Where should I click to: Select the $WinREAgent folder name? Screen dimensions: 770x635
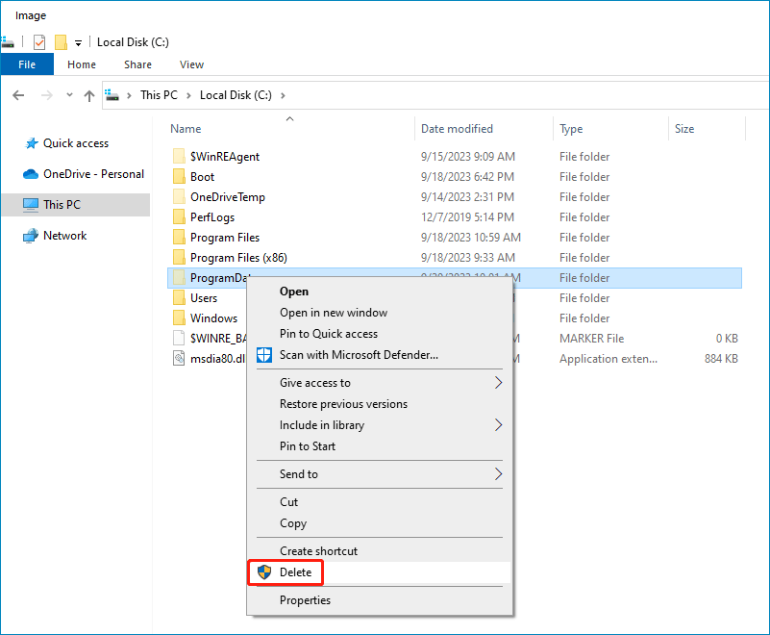[225, 157]
